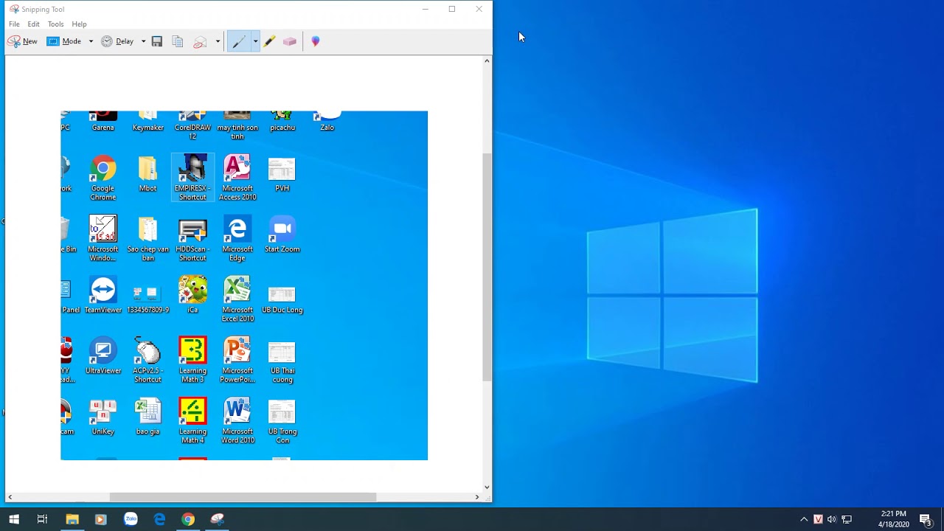Click the horizontal scrollbar right arrow
944x531 pixels.
click(x=477, y=497)
